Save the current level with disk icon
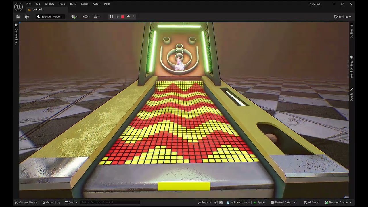This screenshot has height=207, width=368. (x=18, y=17)
